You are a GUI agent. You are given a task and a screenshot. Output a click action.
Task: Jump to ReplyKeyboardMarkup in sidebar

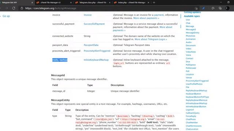tap(196, 91)
